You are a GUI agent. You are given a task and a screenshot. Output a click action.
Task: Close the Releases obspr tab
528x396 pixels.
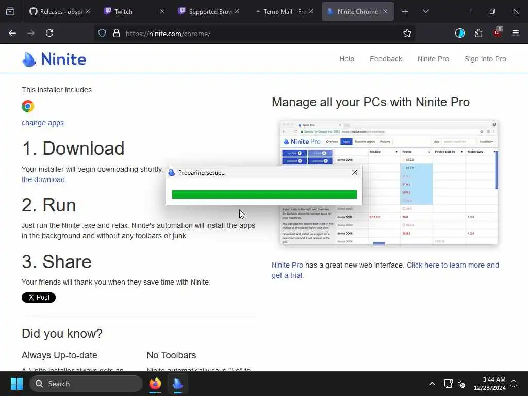click(x=88, y=11)
